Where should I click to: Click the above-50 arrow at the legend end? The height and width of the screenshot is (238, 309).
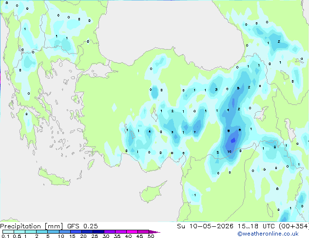click(154, 232)
